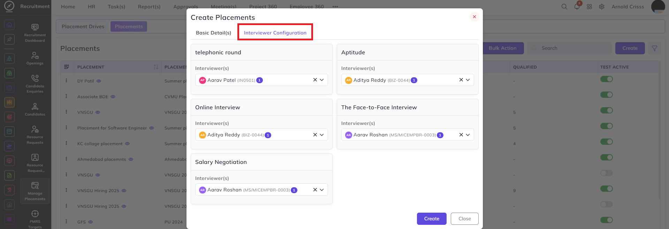Expand Face-to-Face Interview interviewer dropdown
Viewport: 669px width, 229px height.
click(x=468, y=135)
